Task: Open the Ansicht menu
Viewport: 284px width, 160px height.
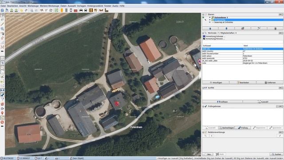Action: (23, 6)
